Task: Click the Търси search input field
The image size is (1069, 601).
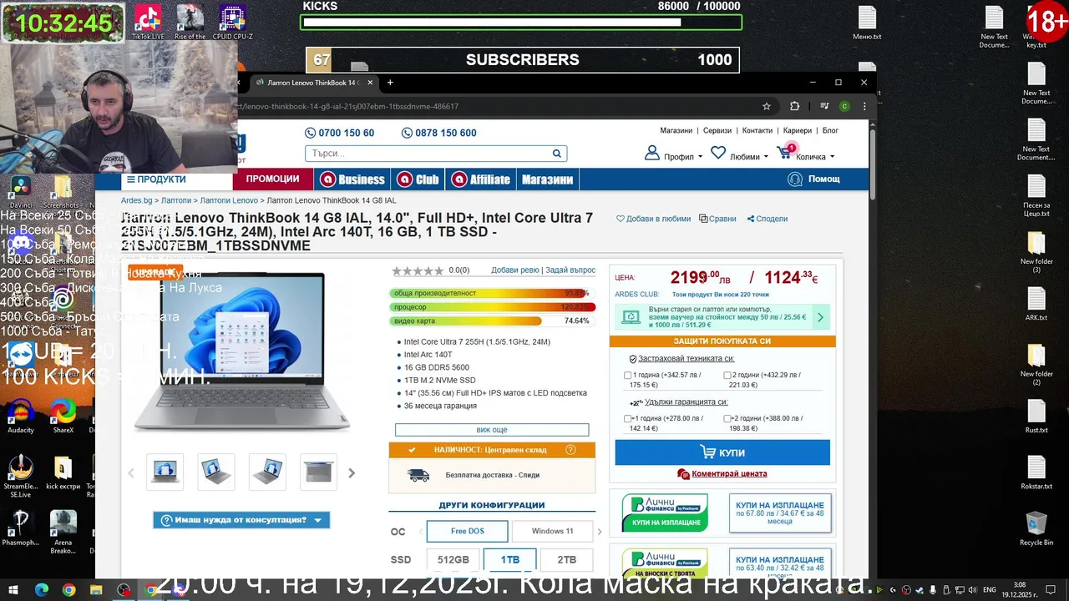Action: coord(428,154)
